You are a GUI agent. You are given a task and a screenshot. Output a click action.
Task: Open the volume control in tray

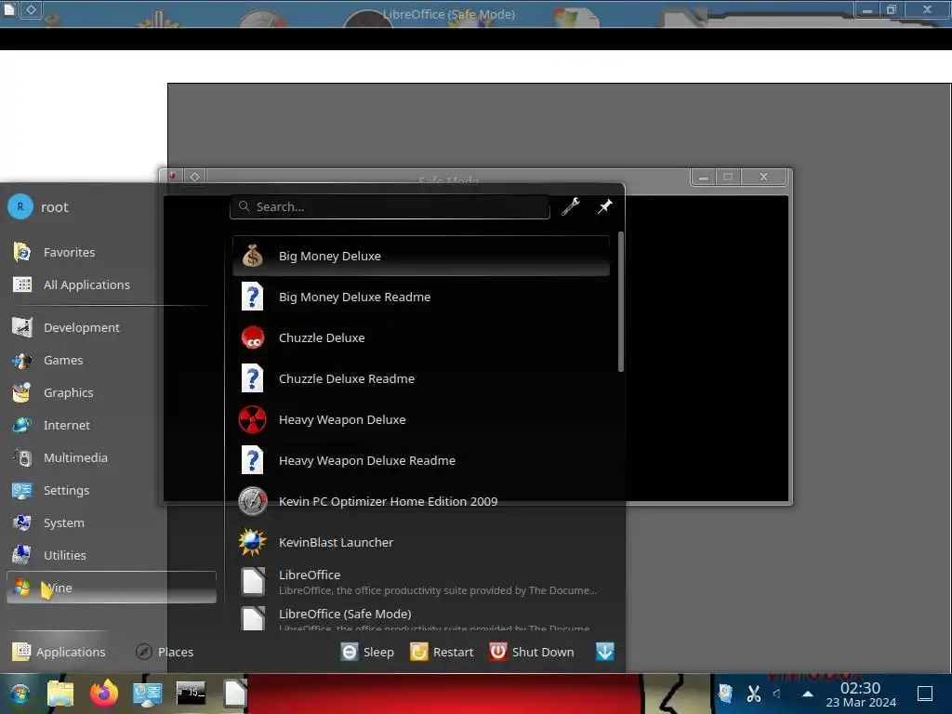click(776, 694)
